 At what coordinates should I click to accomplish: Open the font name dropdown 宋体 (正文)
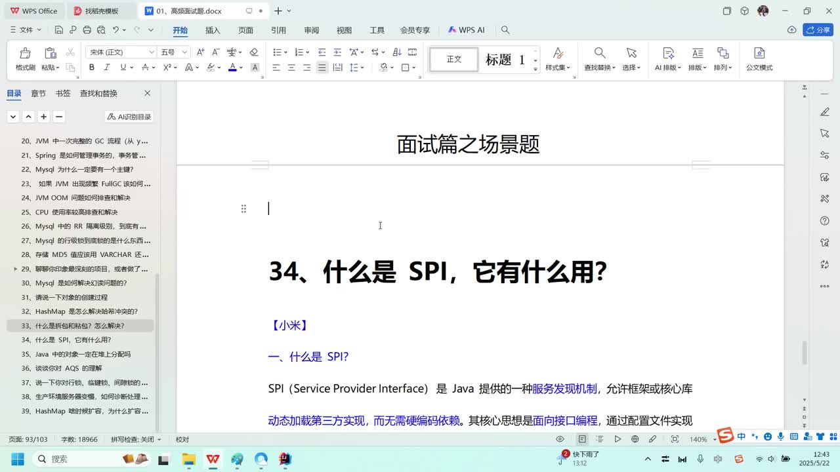coord(152,52)
